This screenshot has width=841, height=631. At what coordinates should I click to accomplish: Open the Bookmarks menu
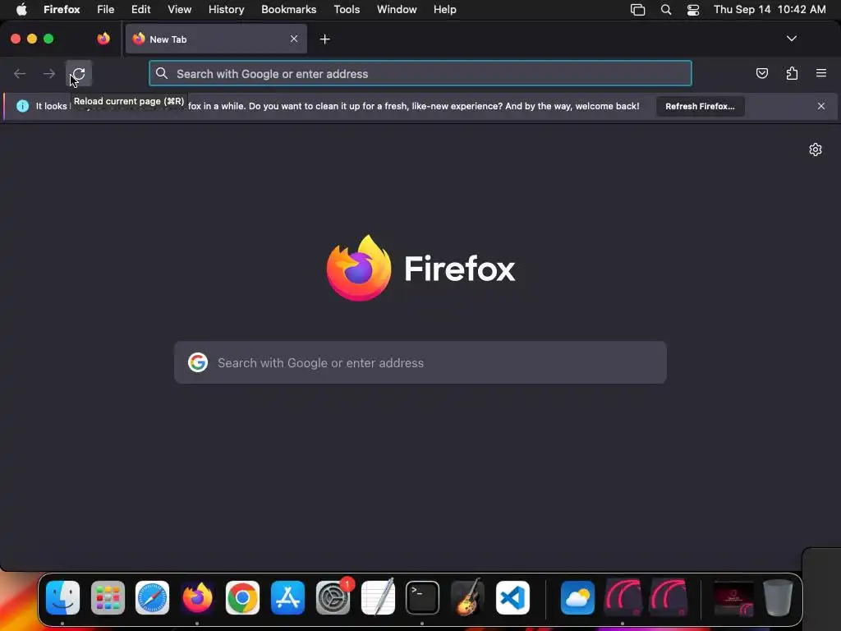click(288, 10)
